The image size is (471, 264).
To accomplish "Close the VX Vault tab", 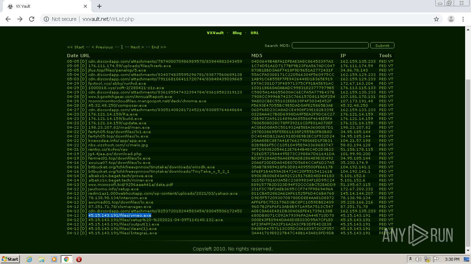I will click(85, 6).
